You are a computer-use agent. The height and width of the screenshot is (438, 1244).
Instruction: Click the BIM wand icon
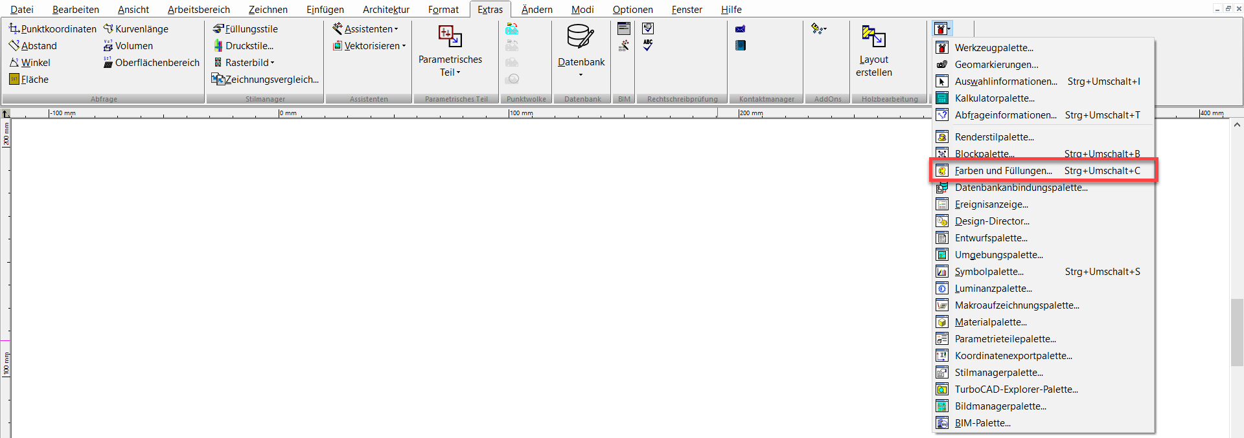click(x=624, y=45)
